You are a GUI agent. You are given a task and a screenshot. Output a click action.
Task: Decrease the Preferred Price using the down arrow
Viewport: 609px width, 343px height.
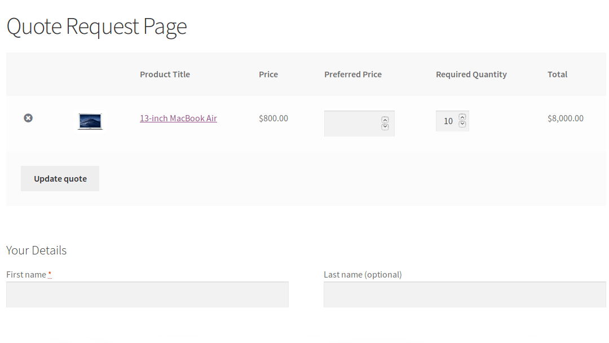[x=386, y=127]
